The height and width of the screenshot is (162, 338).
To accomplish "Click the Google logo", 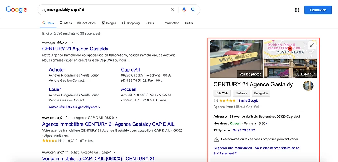I will (x=16, y=10).
